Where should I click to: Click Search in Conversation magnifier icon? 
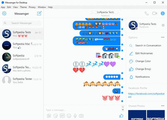coord(131,46)
